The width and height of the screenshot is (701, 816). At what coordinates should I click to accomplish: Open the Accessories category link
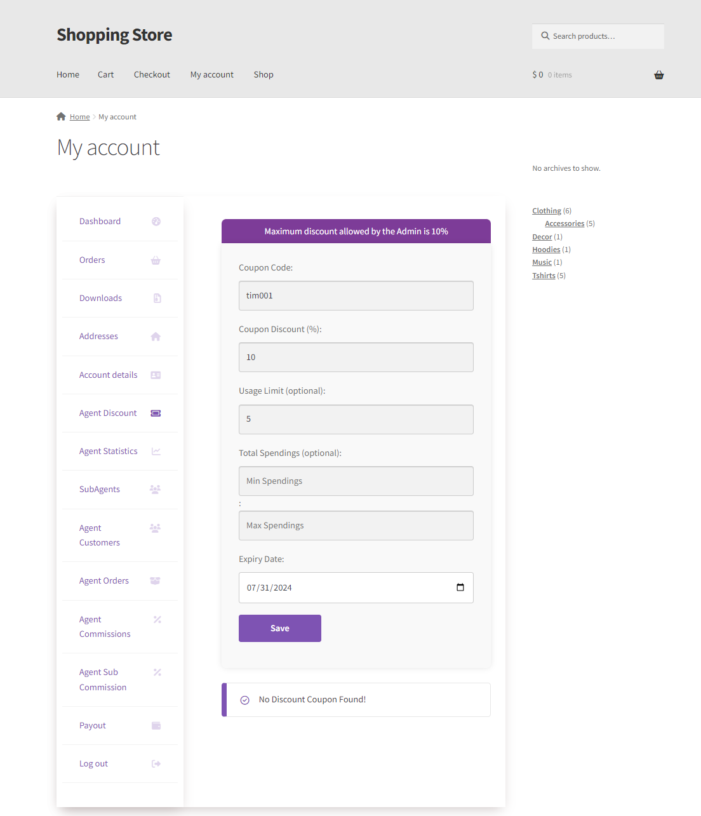coord(564,224)
